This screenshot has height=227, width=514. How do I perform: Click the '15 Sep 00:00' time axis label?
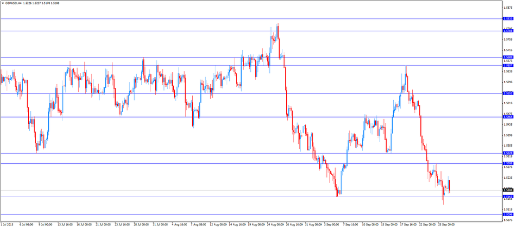(389, 225)
